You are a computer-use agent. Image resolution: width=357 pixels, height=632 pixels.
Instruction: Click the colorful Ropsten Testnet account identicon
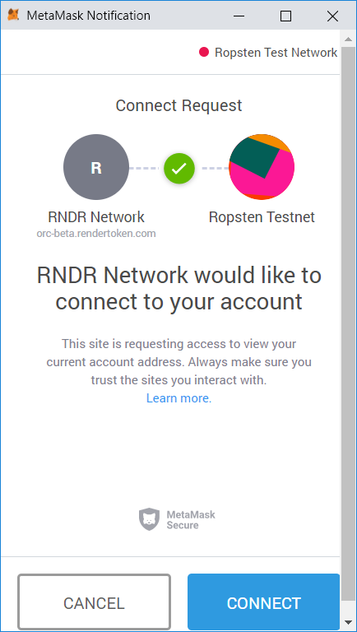coord(262,167)
